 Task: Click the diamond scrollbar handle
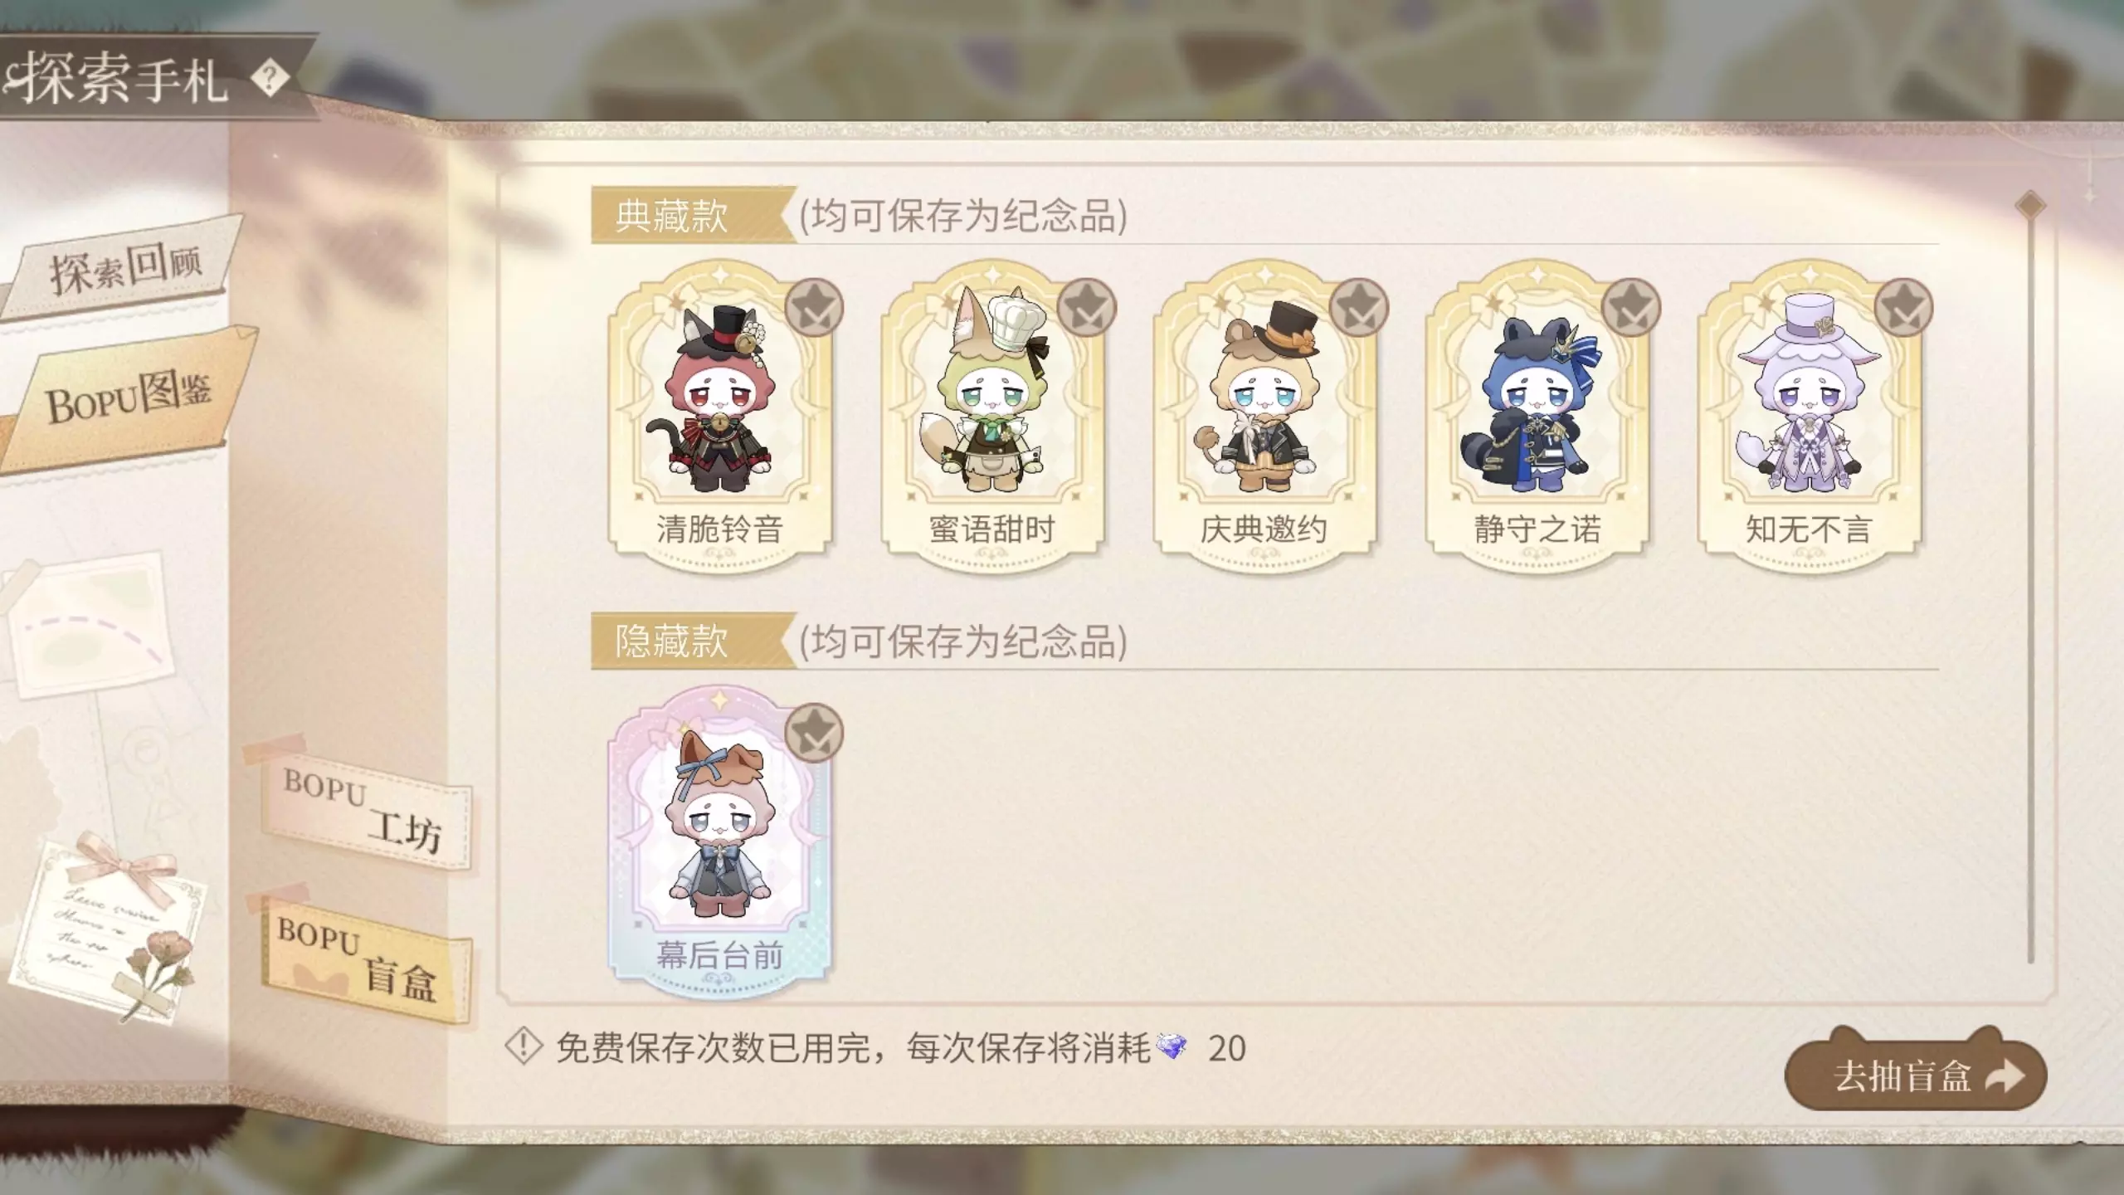[2030, 206]
